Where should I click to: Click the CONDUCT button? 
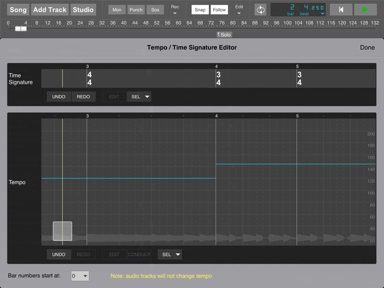[x=139, y=254]
